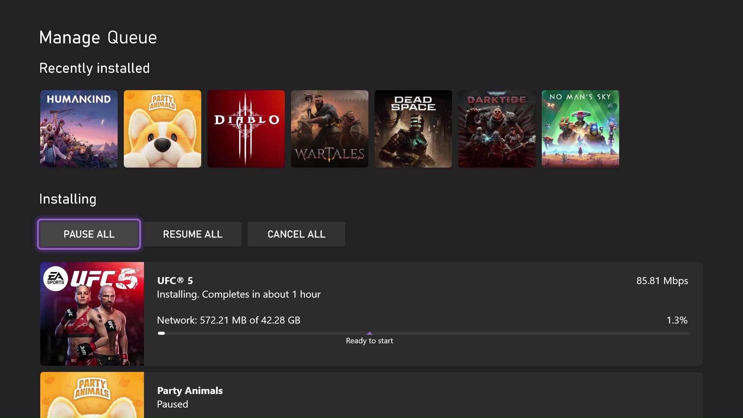Open the Party Animals tile in Recently installed
The width and height of the screenshot is (743, 418).
click(x=163, y=129)
